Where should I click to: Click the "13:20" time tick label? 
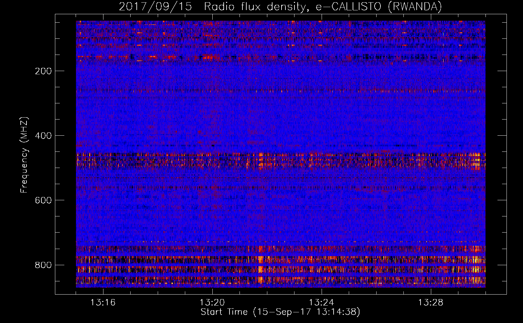click(x=212, y=303)
